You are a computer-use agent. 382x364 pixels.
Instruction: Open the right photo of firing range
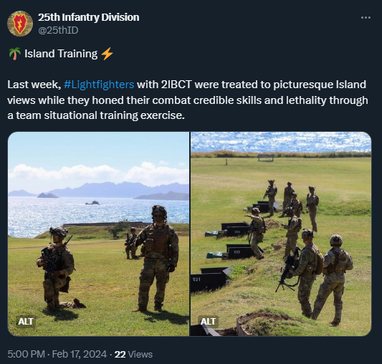pos(281,234)
